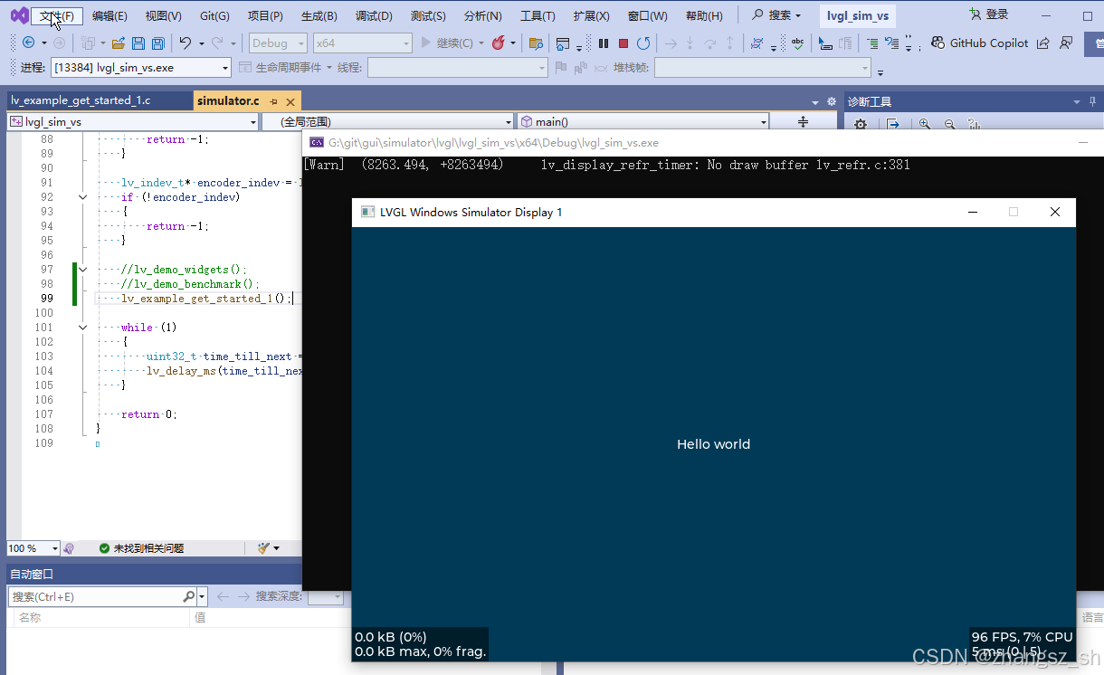The image size is (1104, 675).
Task: Undo the last edit with the undo arrow
Action: [x=185, y=43]
